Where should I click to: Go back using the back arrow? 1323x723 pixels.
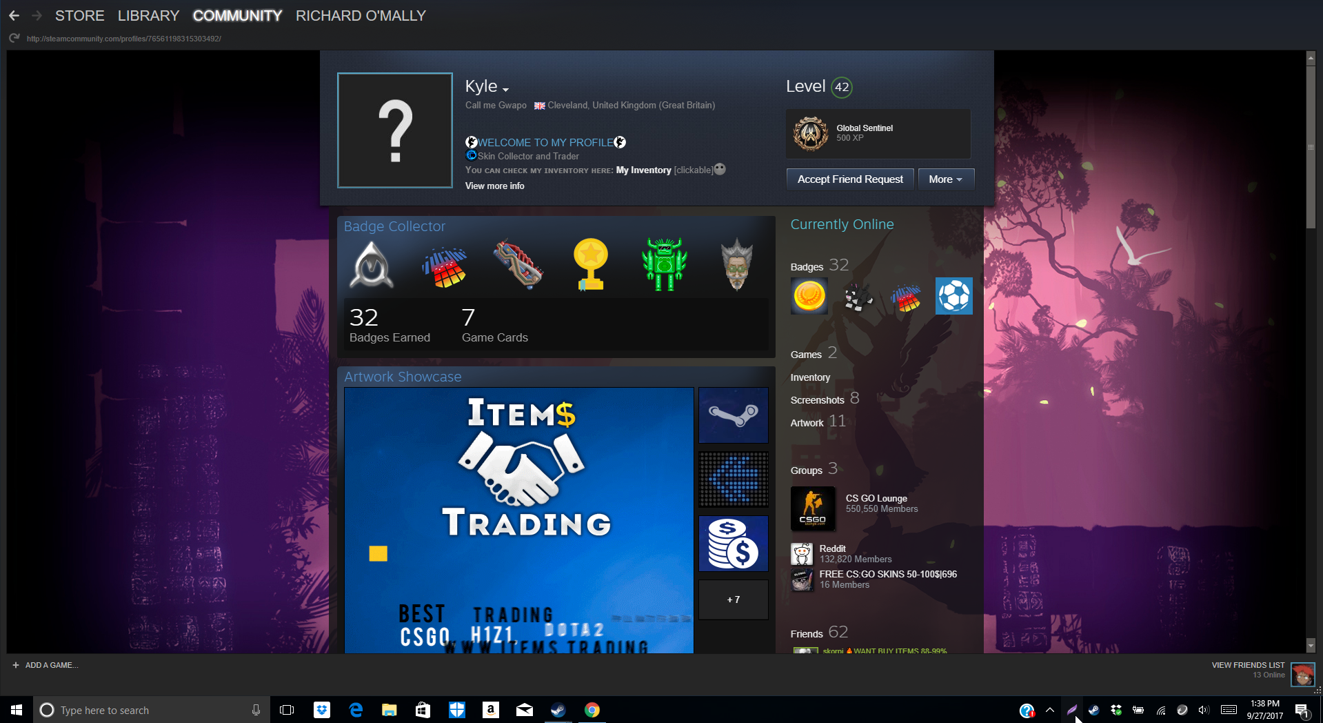coord(14,15)
